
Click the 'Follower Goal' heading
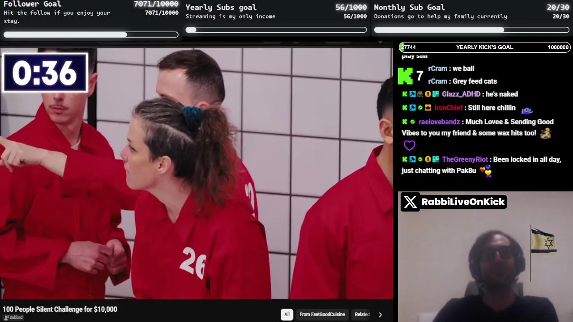pyautogui.click(x=32, y=4)
